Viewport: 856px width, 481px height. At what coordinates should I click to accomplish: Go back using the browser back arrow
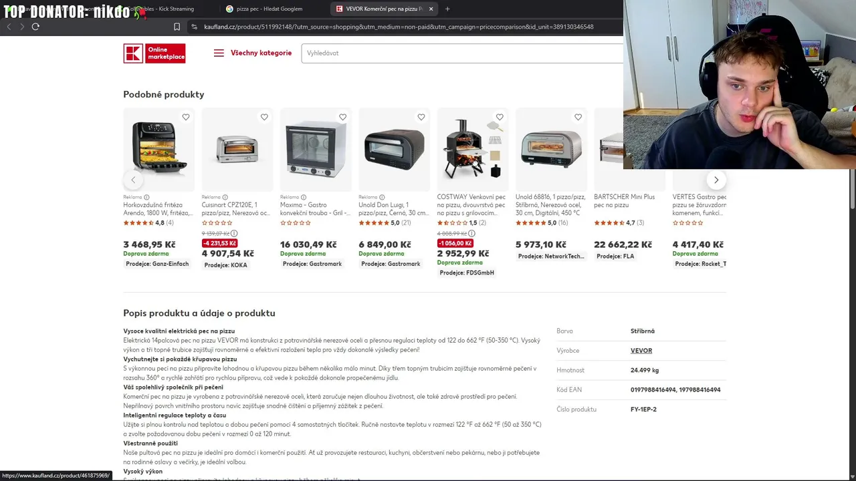click(x=9, y=27)
